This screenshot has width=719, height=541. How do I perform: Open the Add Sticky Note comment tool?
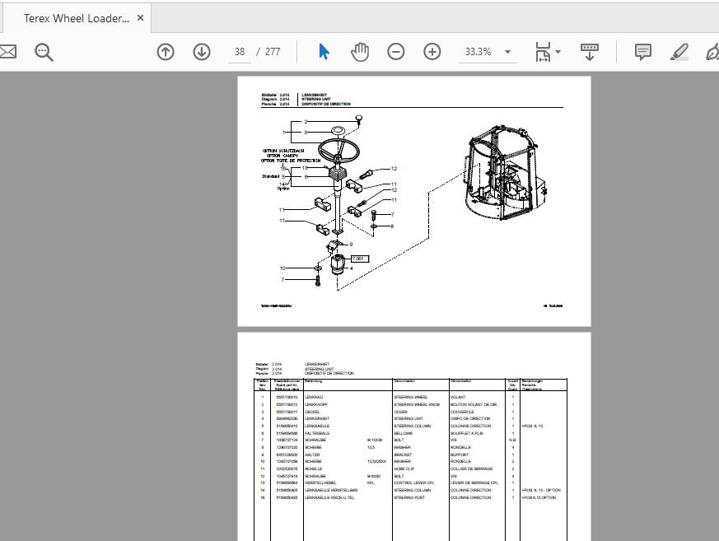point(642,51)
